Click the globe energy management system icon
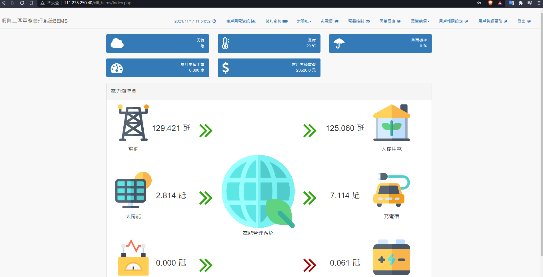 tap(258, 191)
